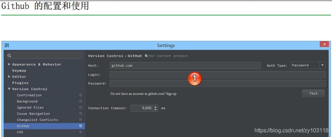This screenshot has height=137, width=332.
Task: Select Plugins in settings tree
Action: coord(20,83)
